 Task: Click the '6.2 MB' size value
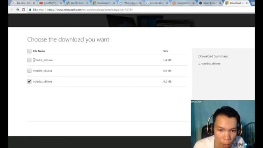pyautogui.click(x=167, y=81)
